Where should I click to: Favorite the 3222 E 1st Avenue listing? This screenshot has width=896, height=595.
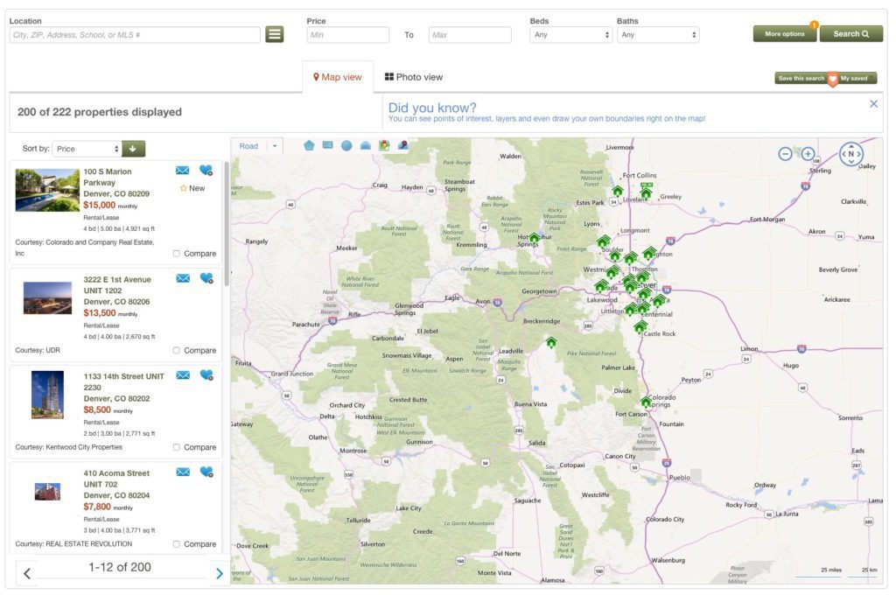pyautogui.click(x=206, y=277)
